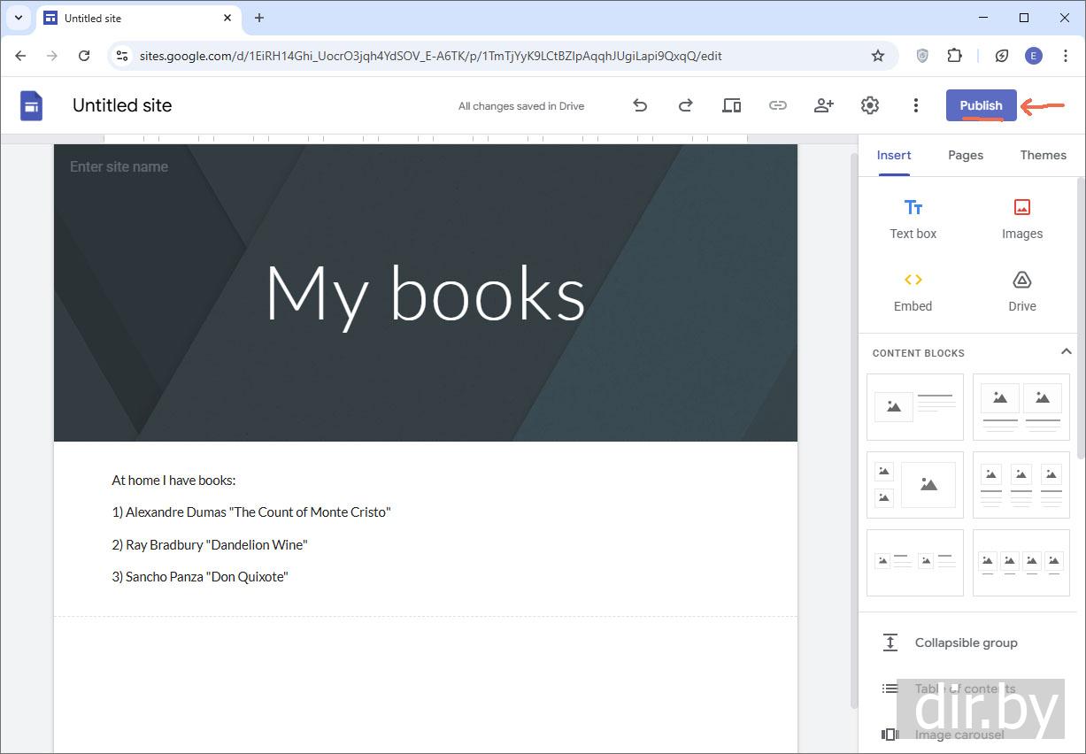Switch to the Themes tab
The image size is (1086, 754).
pyautogui.click(x=1043, y=155)
